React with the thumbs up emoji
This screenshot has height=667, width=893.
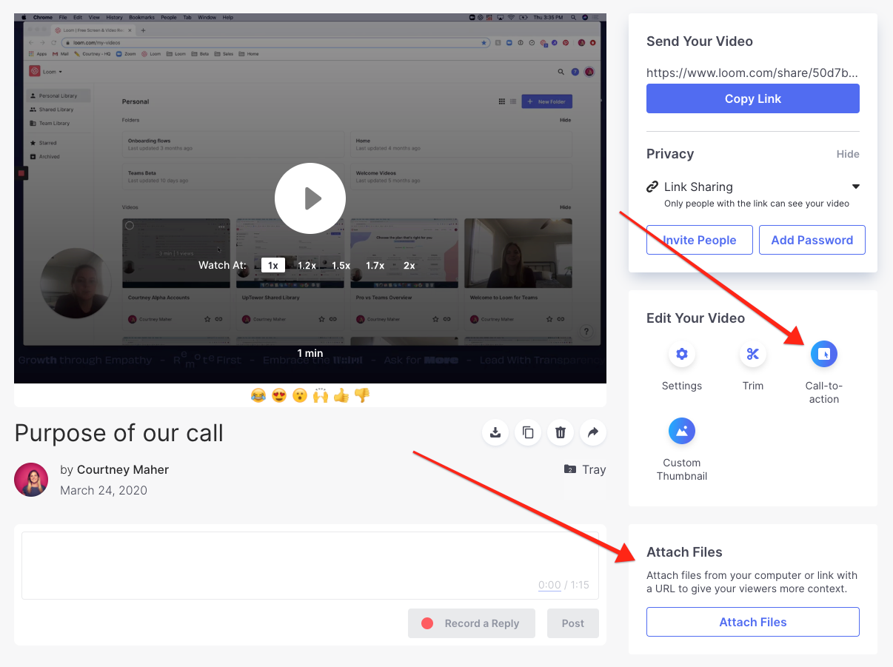tap(341, 395)
